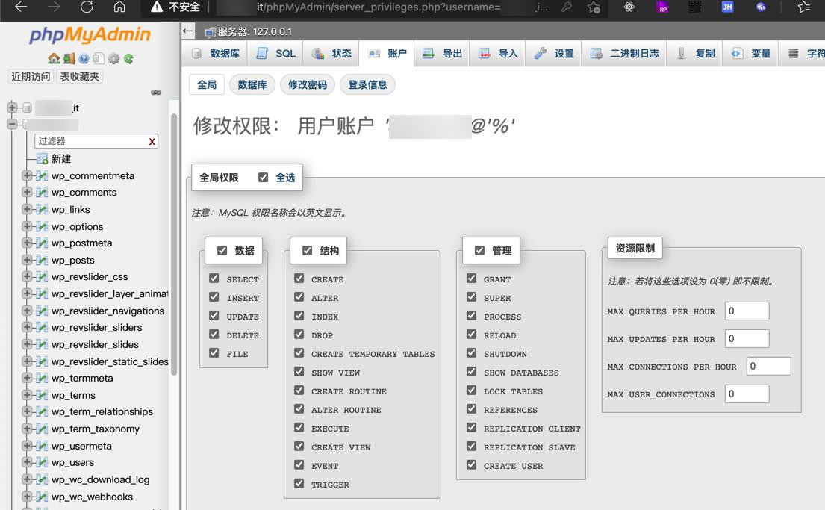Open navigation settings gear icon
Screen dimensions: 825x510
[113, 58]
